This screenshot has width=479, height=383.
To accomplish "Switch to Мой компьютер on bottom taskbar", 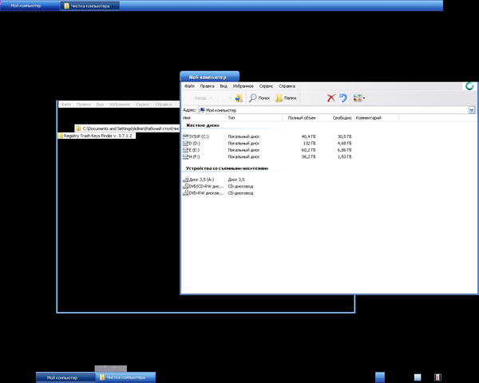I will pyautogui.click(x=65, y=377).
